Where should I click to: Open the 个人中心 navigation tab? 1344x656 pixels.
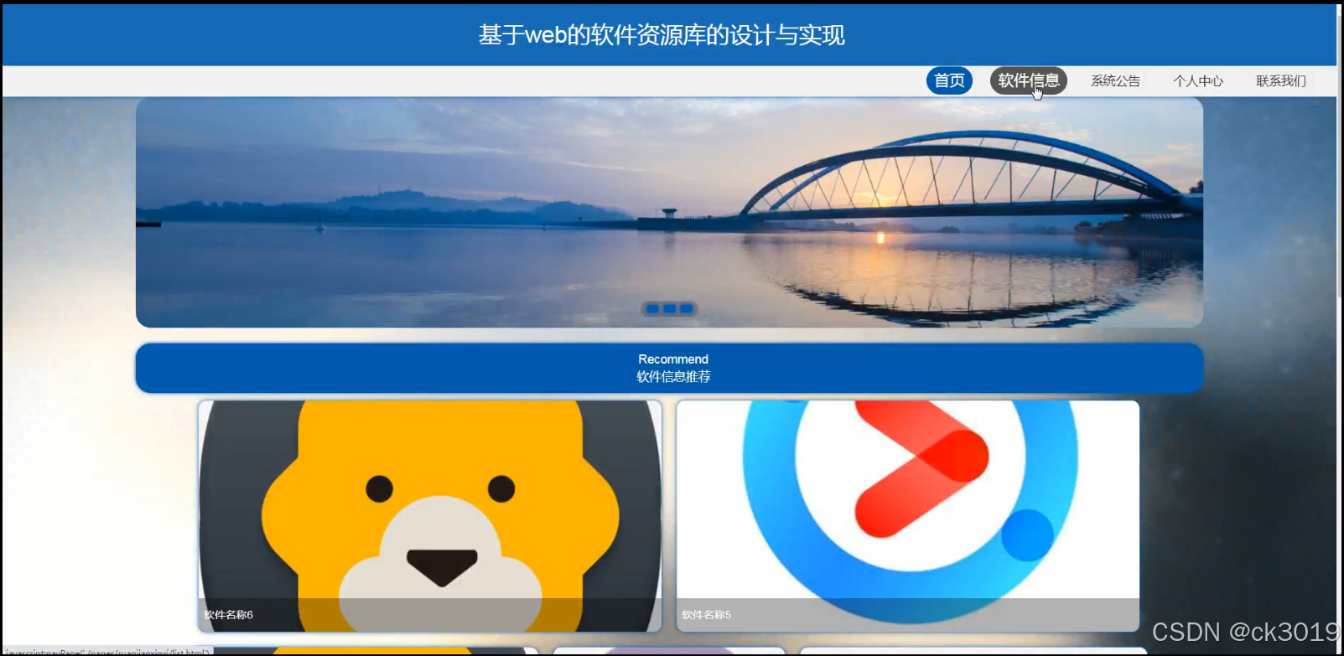tap(1198, 81)
